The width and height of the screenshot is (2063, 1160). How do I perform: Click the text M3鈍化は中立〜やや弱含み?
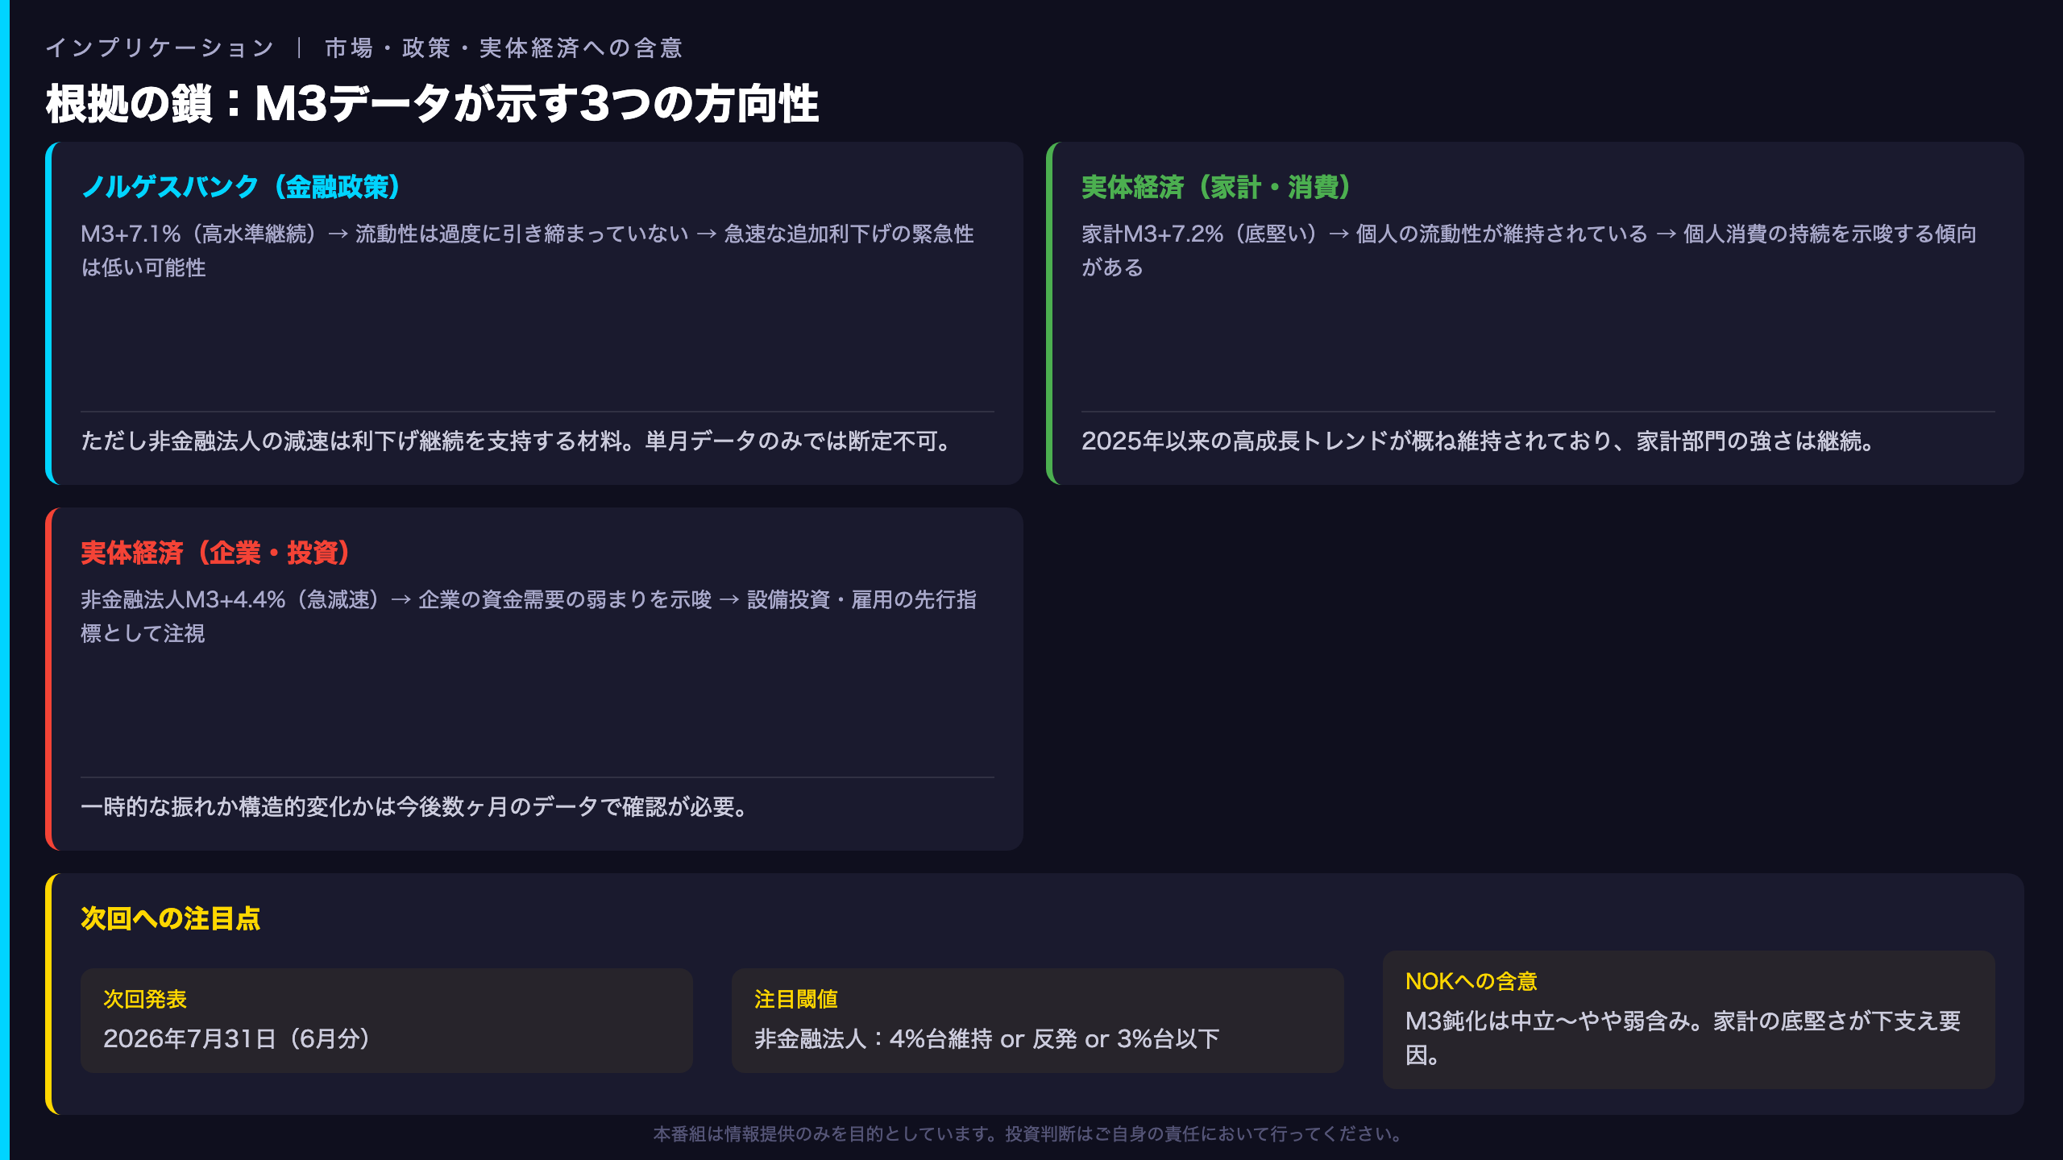pyautogui.click(x=1683, y=1038)
